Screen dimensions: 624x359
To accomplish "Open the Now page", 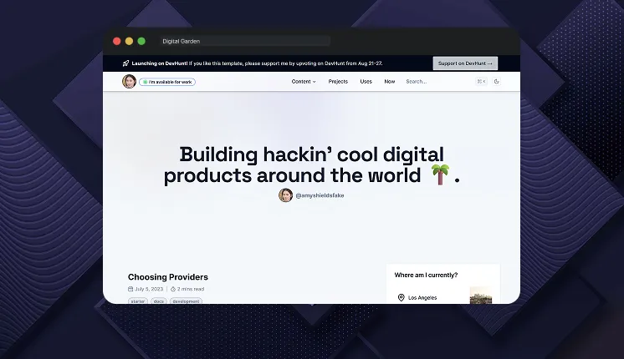I will [x=389, y=82].
